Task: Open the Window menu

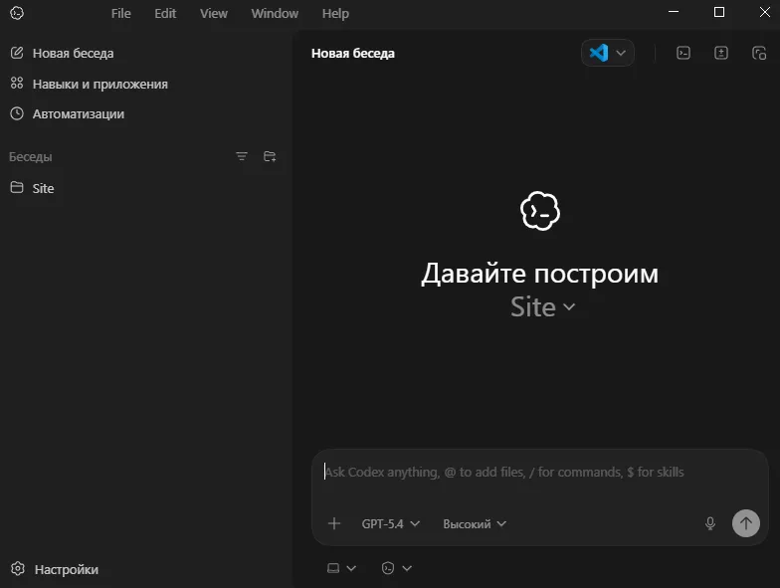Action: pos(275,14)
